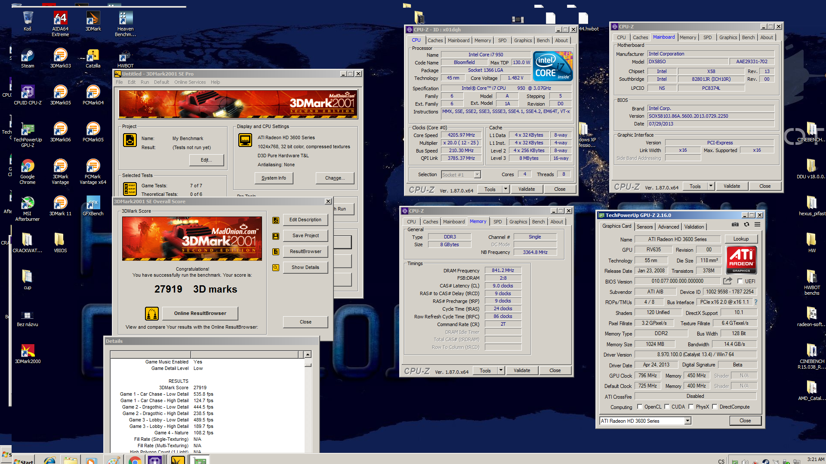Image resolution: width=826 pixels, height=464 pixels.
Task: Click the 'Intel Core i7 950' Name field in CPU-Z
Action: (x=486, y=55)
